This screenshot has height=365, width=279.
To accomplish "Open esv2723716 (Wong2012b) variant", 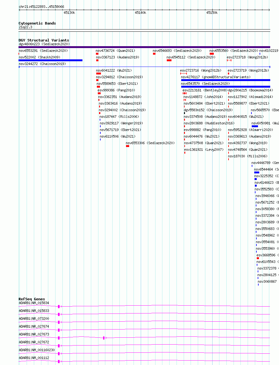I will [x=201, y=70].
